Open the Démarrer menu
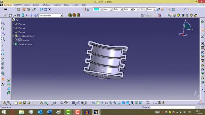Screen dimensions: 205x115 point(8,5)
